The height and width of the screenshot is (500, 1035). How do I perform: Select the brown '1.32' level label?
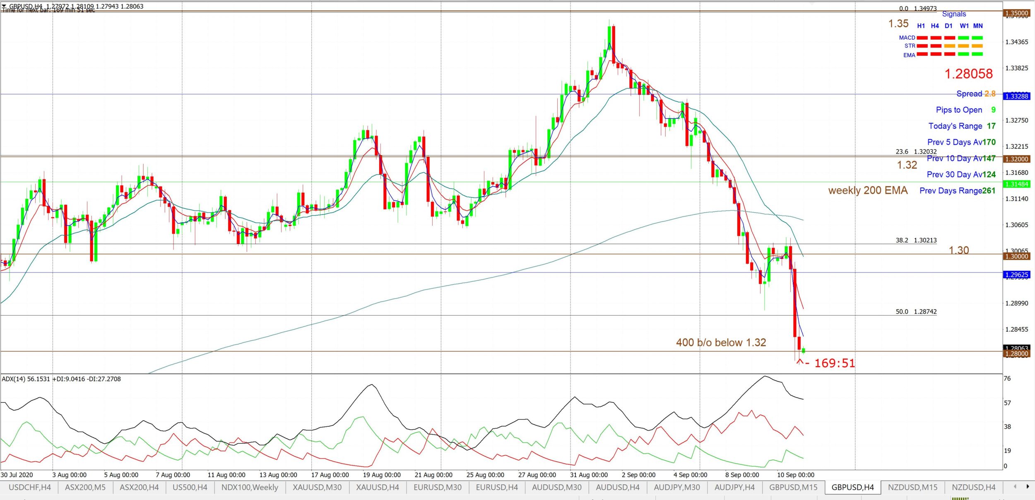point(907,165)
